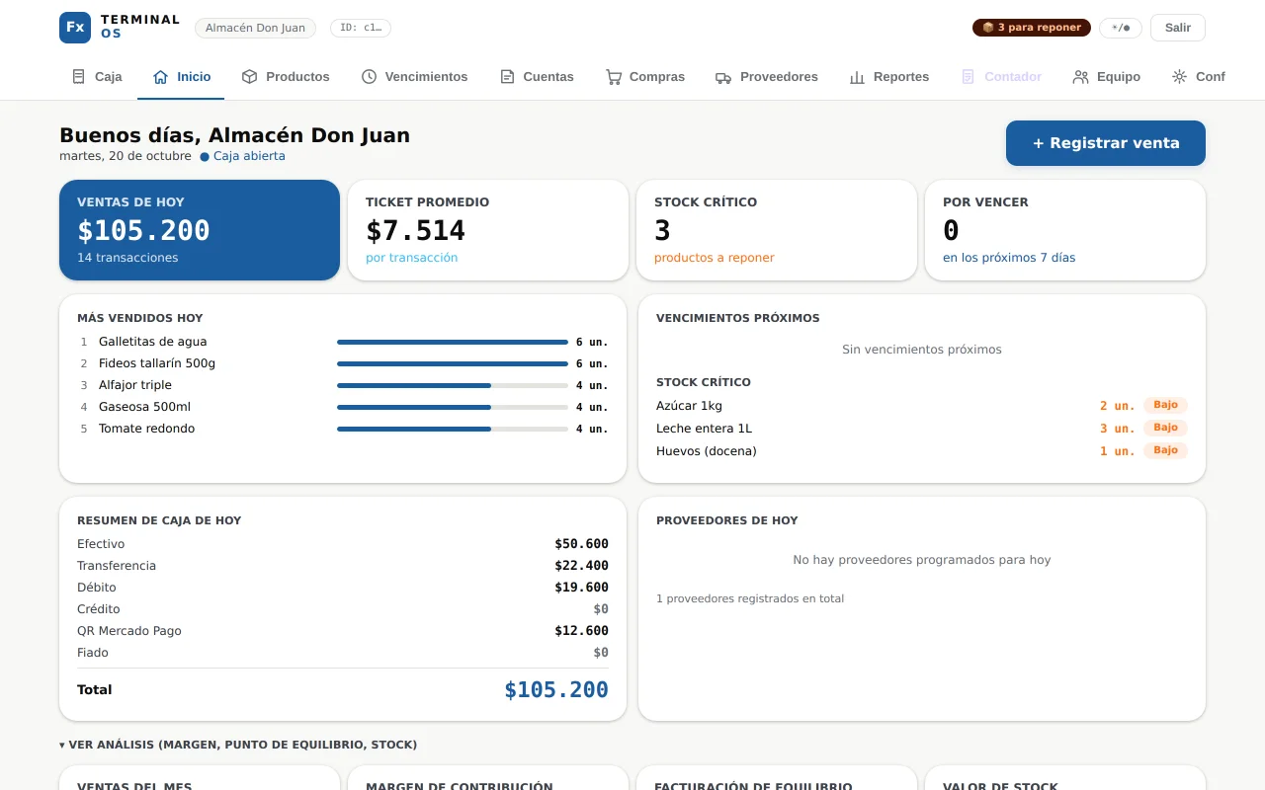Open the Compras shopping cart icon
Viewport: 1265px width, 790px height.
click(x=614, y=76)
